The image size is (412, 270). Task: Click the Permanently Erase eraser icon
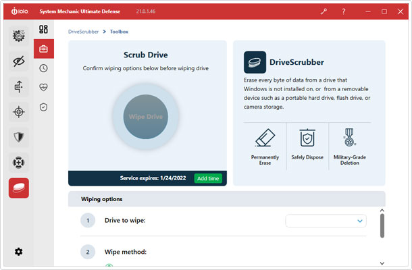point(265,138)
